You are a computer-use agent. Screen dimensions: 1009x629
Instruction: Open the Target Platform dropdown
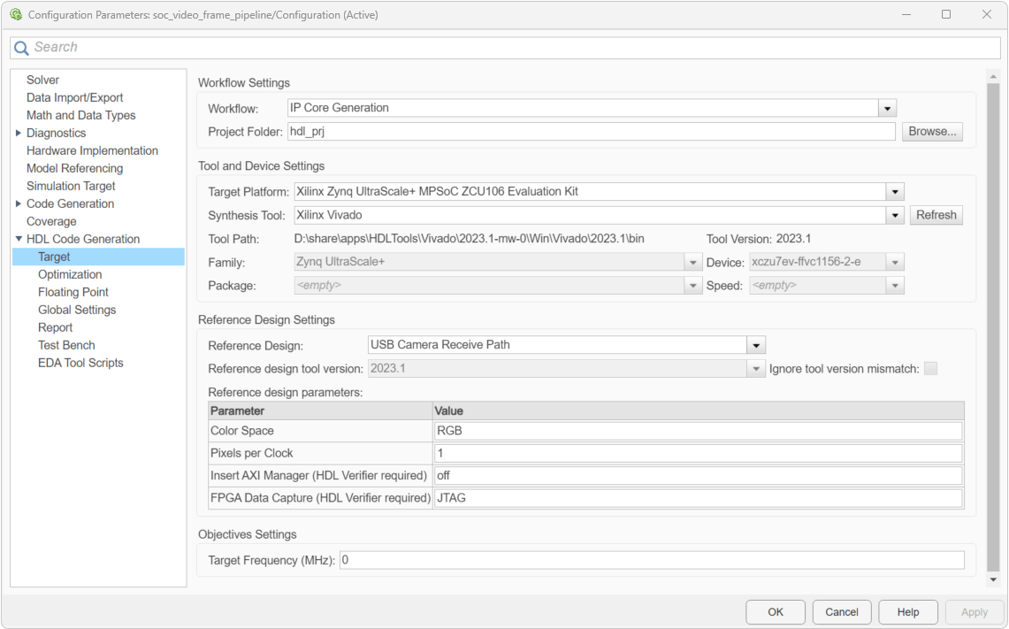click(x=895, y=192)
